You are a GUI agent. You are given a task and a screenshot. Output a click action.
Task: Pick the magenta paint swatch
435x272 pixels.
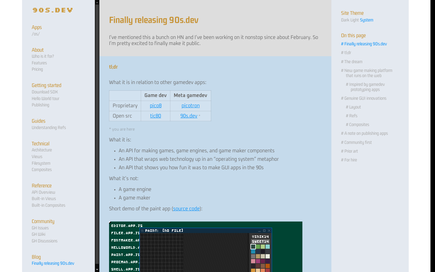258,261
